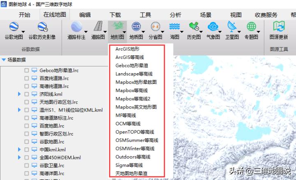296x180 pixels.
Task: Open the 工具 ribbon tab
Action: point(146,15)
